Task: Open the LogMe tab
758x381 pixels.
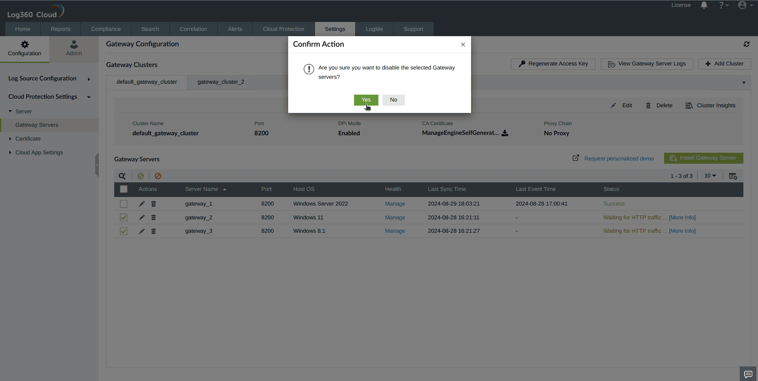Action: coord(374,29)
